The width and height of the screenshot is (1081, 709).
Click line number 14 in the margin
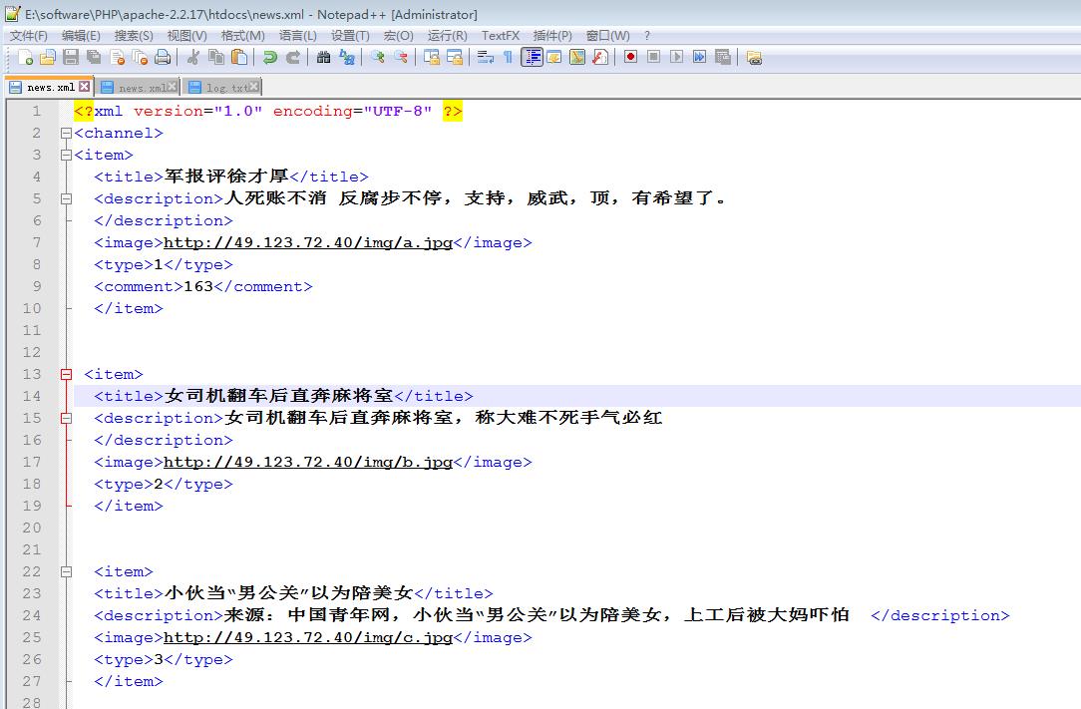click(x=32, y=396)
